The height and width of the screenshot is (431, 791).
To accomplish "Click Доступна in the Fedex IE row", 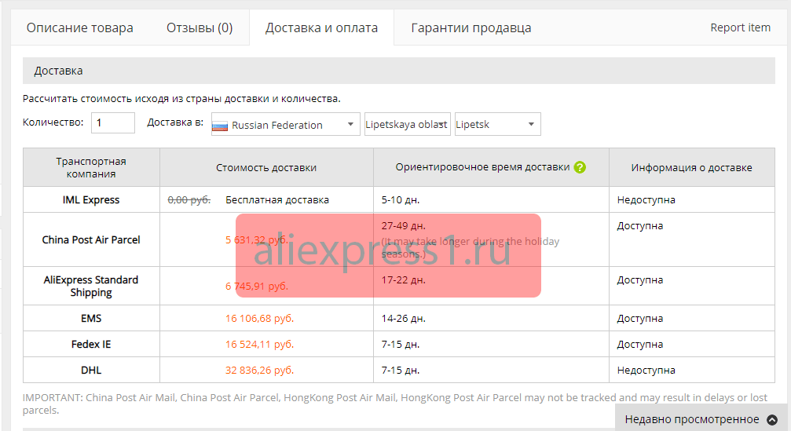I will coord(640,345).
